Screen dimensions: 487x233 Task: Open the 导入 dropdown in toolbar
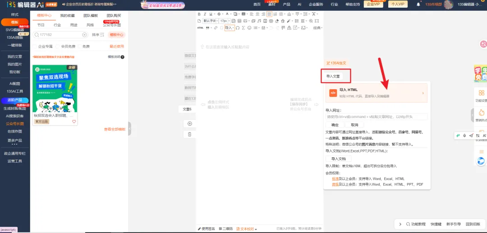pos(229,28)
